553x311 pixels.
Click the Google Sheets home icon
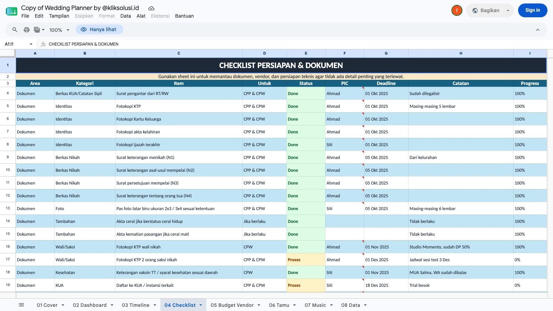pyautogui.click(x=11, y=11)
